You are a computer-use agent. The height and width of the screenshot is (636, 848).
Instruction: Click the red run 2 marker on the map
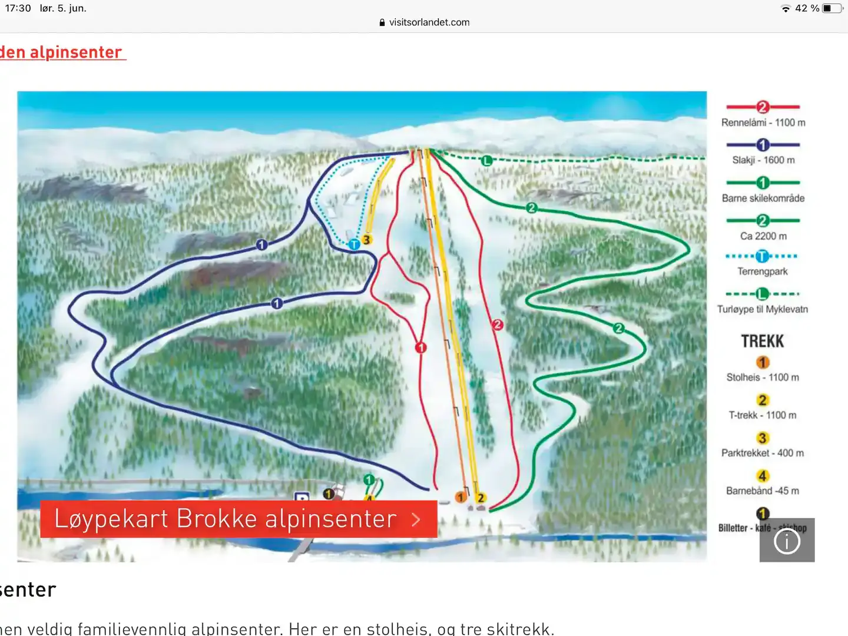(498, 324)
